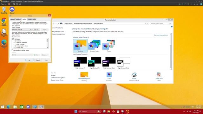Click the VMware enter full screen icon
The image size is (203, 114).
coord(17,4)
